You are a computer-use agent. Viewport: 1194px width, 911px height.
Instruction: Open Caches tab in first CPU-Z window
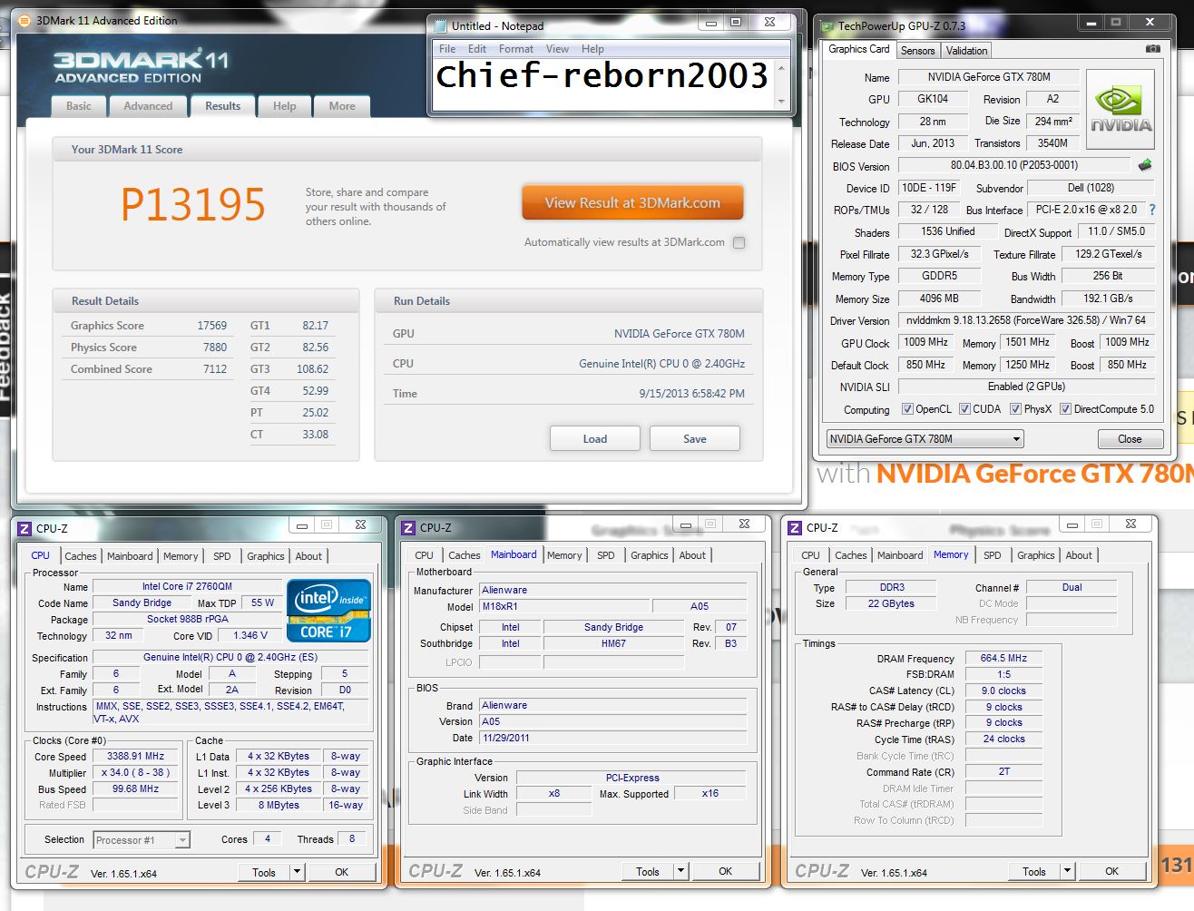(81, 556)
